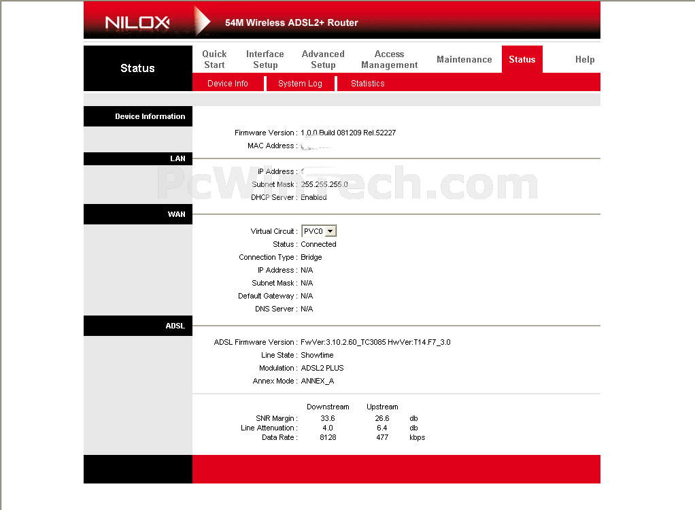Click the Annex Mode ANNEX_A value

click(x=318, y=381)
